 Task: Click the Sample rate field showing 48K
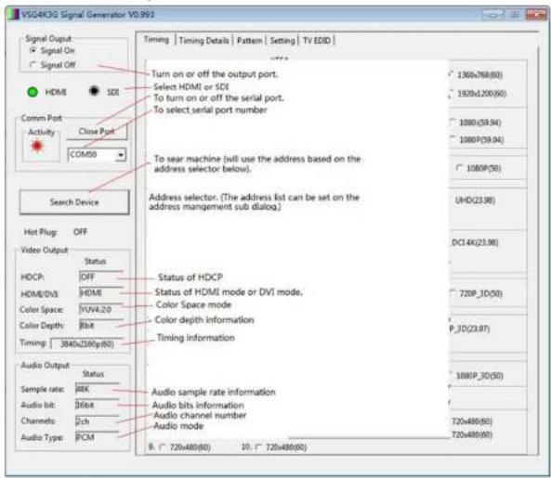tap(97, 389)
